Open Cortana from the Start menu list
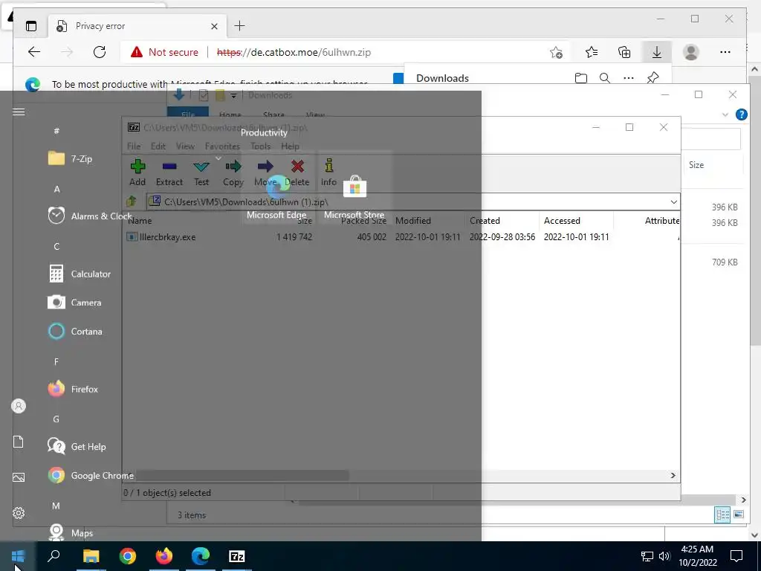This screenshot has width=761, height=571. [75, 332]
